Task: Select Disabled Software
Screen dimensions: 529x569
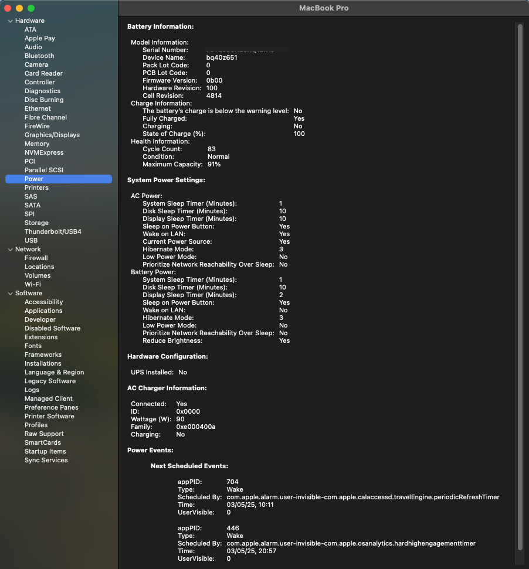Action: click(x=53, y=328)
